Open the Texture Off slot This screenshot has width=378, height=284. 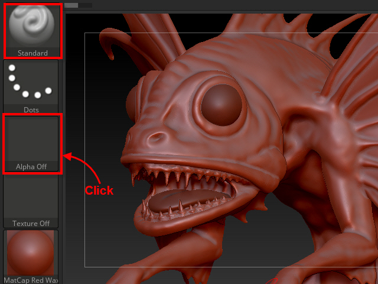coord(31,201)
